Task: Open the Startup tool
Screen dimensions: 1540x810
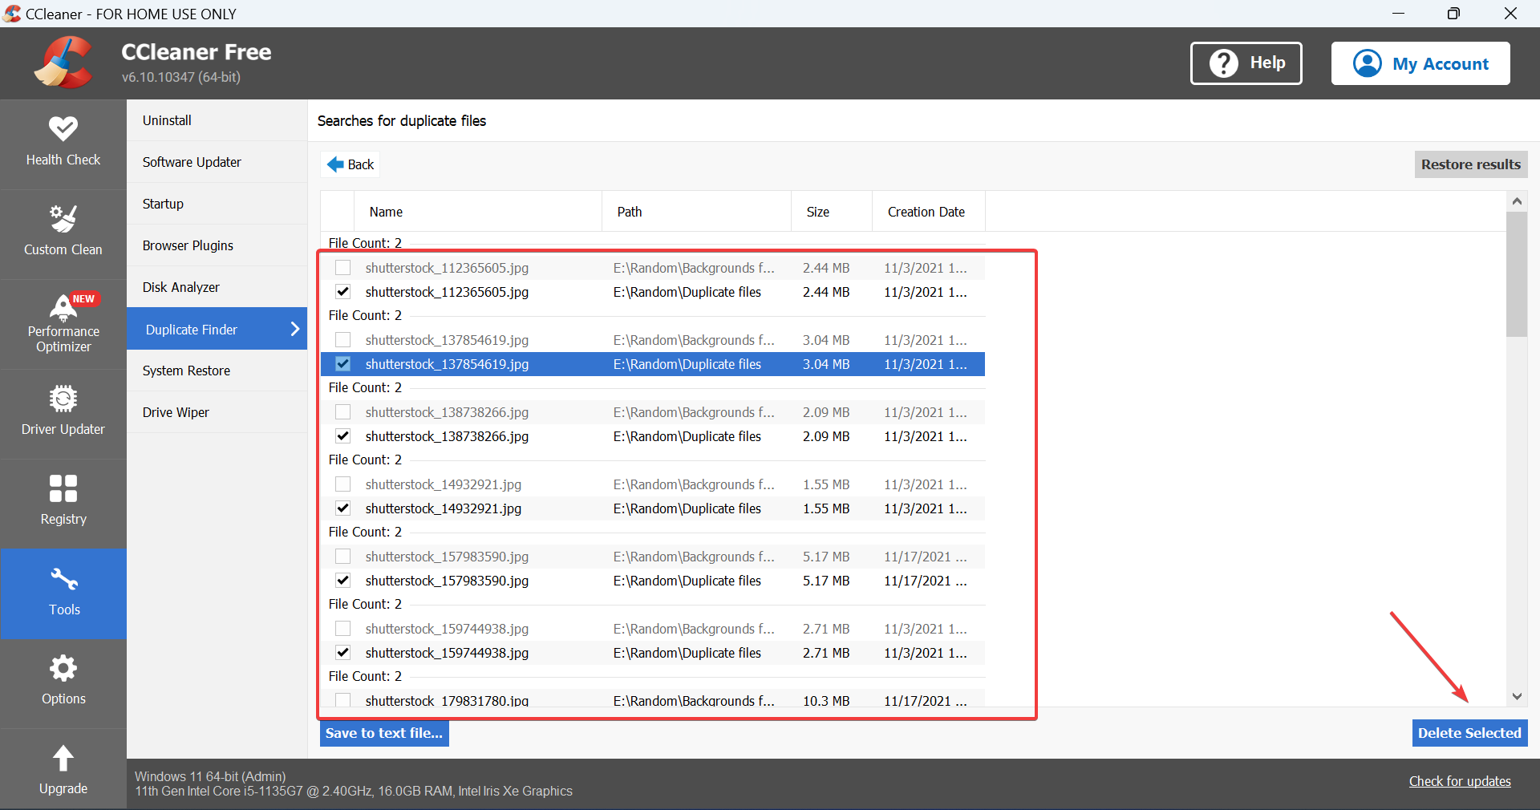Action: 217,204
